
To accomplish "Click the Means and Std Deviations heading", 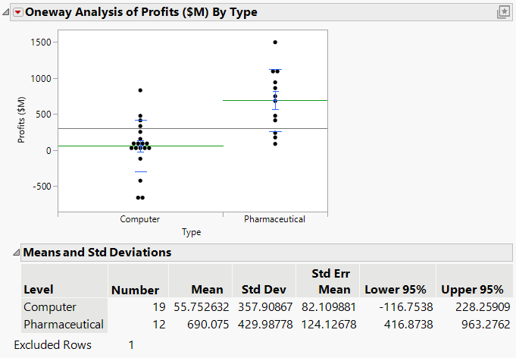I will [x=98, y=253].
